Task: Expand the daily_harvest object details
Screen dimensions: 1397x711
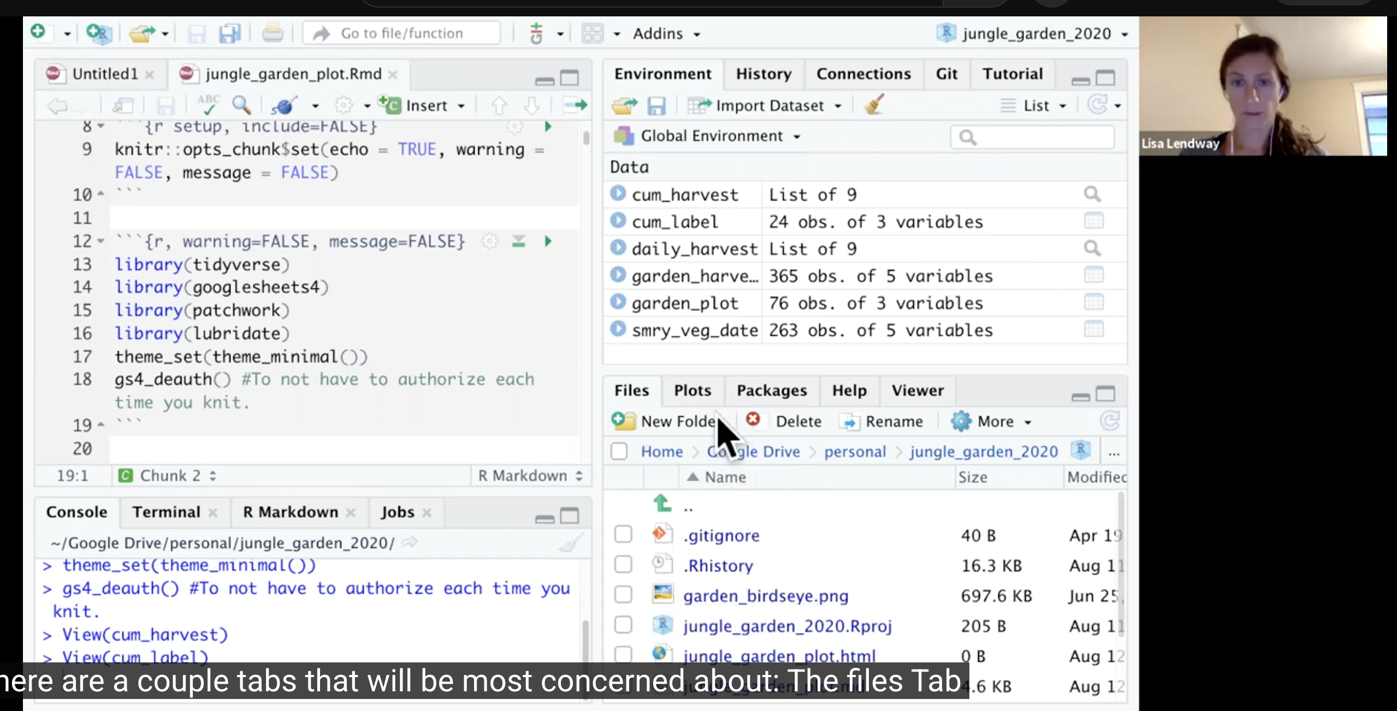Action: point(618,247)
